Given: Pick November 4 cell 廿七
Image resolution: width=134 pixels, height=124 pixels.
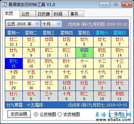Looking at the screenshot, I should (x=120, y=86).
